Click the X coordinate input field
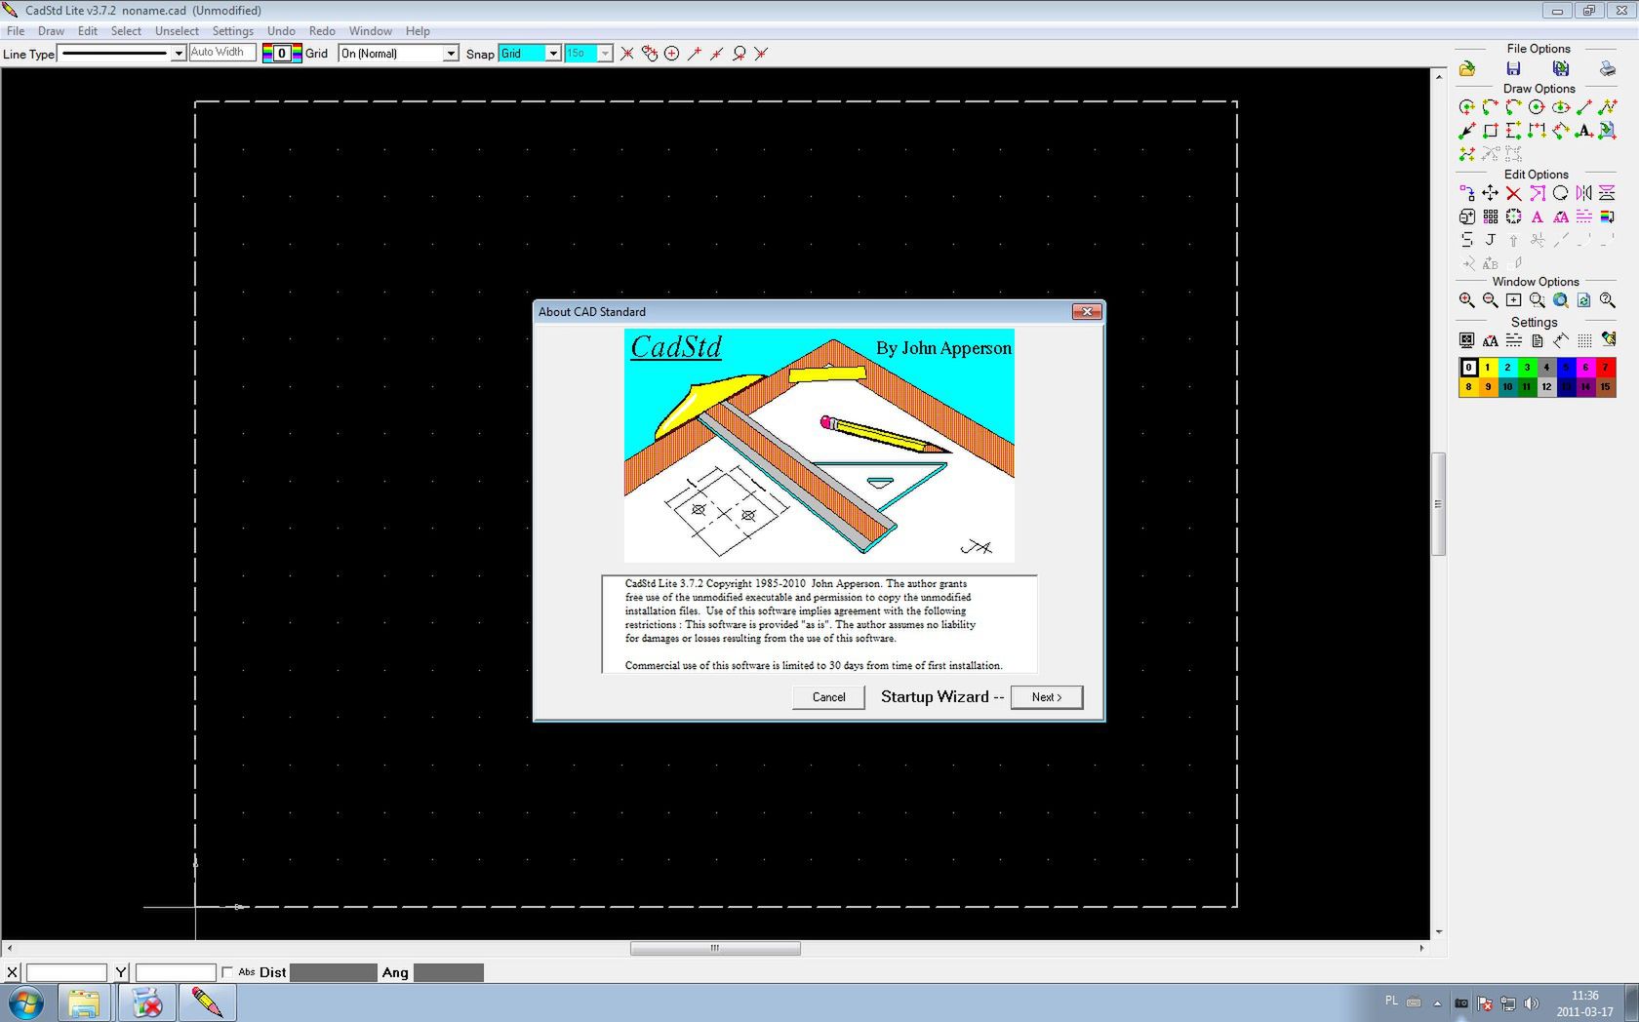1639x1022 pixels. pos(66,972)
